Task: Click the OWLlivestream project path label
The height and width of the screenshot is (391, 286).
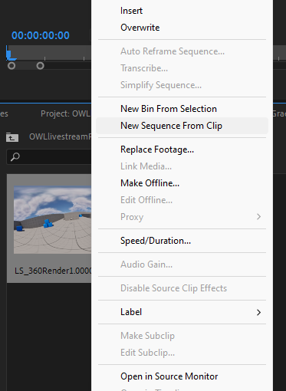Action: tap(60, 136)
